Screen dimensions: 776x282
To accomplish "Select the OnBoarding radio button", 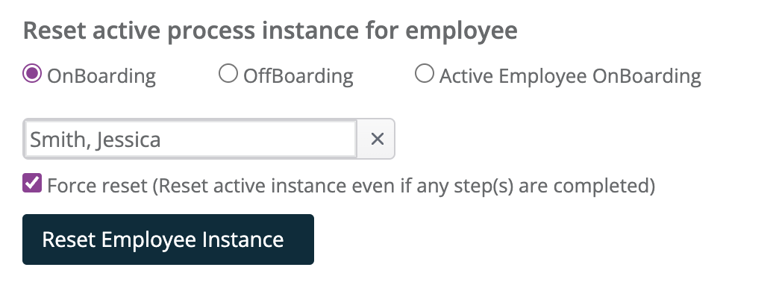I will pyautogui.click(x=32, y=74).
